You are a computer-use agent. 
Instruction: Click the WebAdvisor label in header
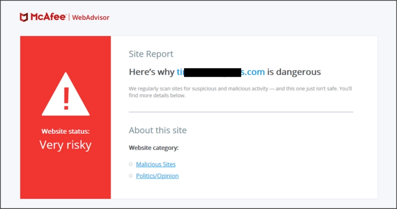click(x=91, y=17)
